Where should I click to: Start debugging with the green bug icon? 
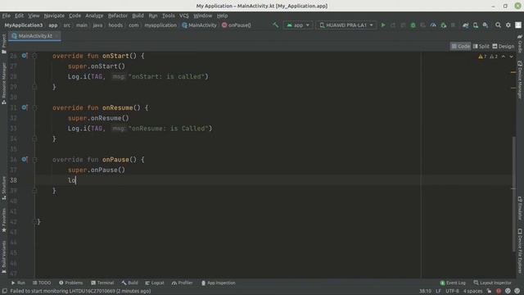point(413,25)
